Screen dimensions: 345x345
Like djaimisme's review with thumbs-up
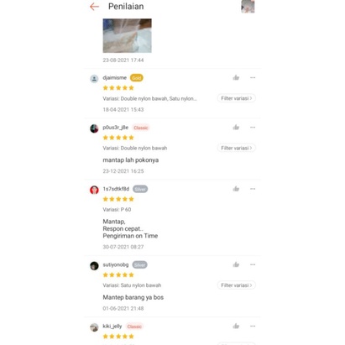[236, 77]
